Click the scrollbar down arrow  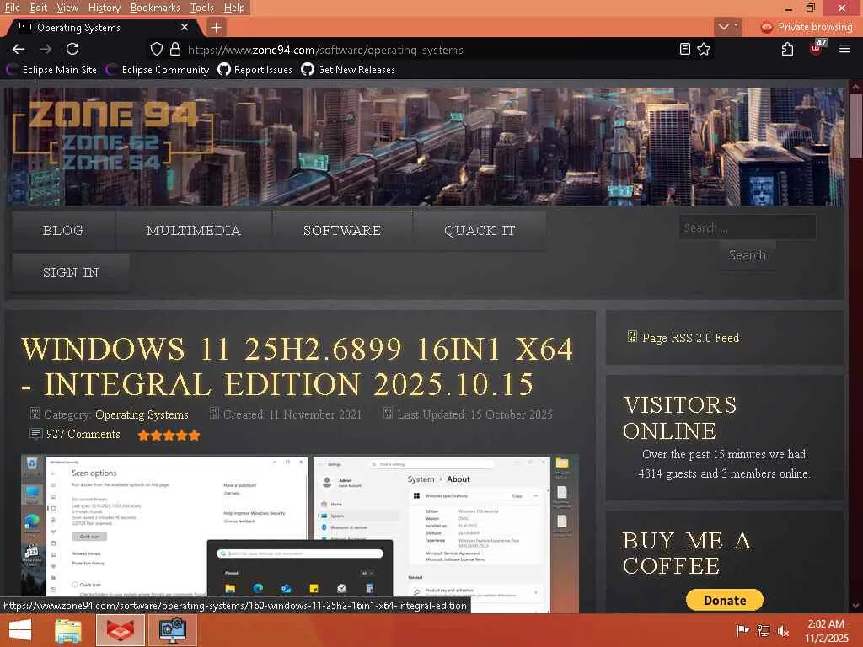coord(856,607)
